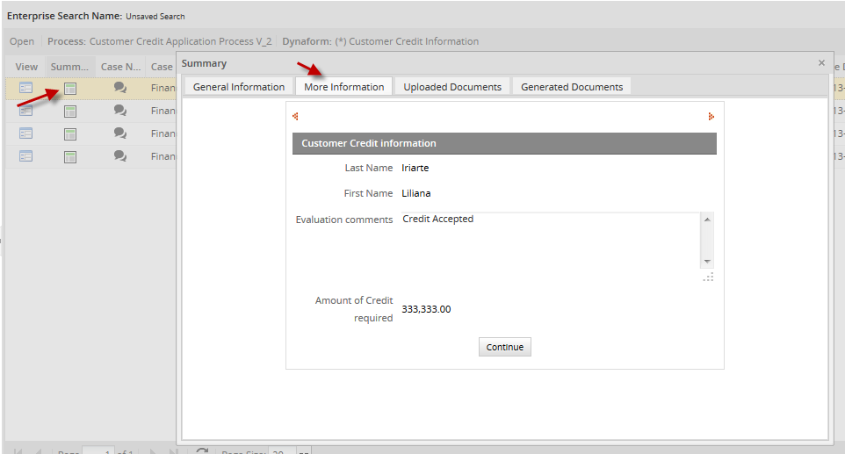Open Case Notes for the first row
The width and height of the screenshot is (845, 454).
(120, 88)
